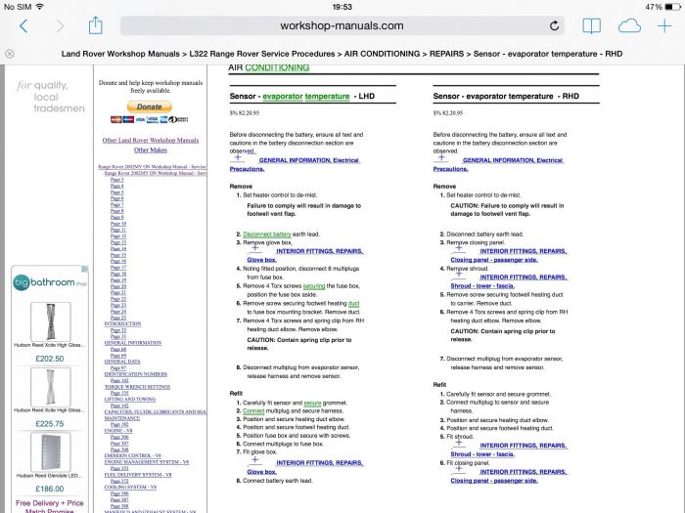Click the payment card logos under Donate

[150, 119]
